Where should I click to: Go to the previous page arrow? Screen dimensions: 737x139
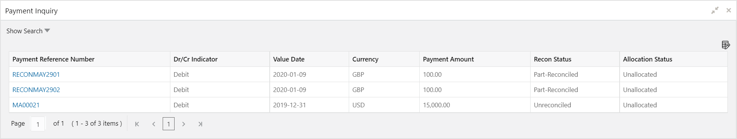[x=154, y=124]
